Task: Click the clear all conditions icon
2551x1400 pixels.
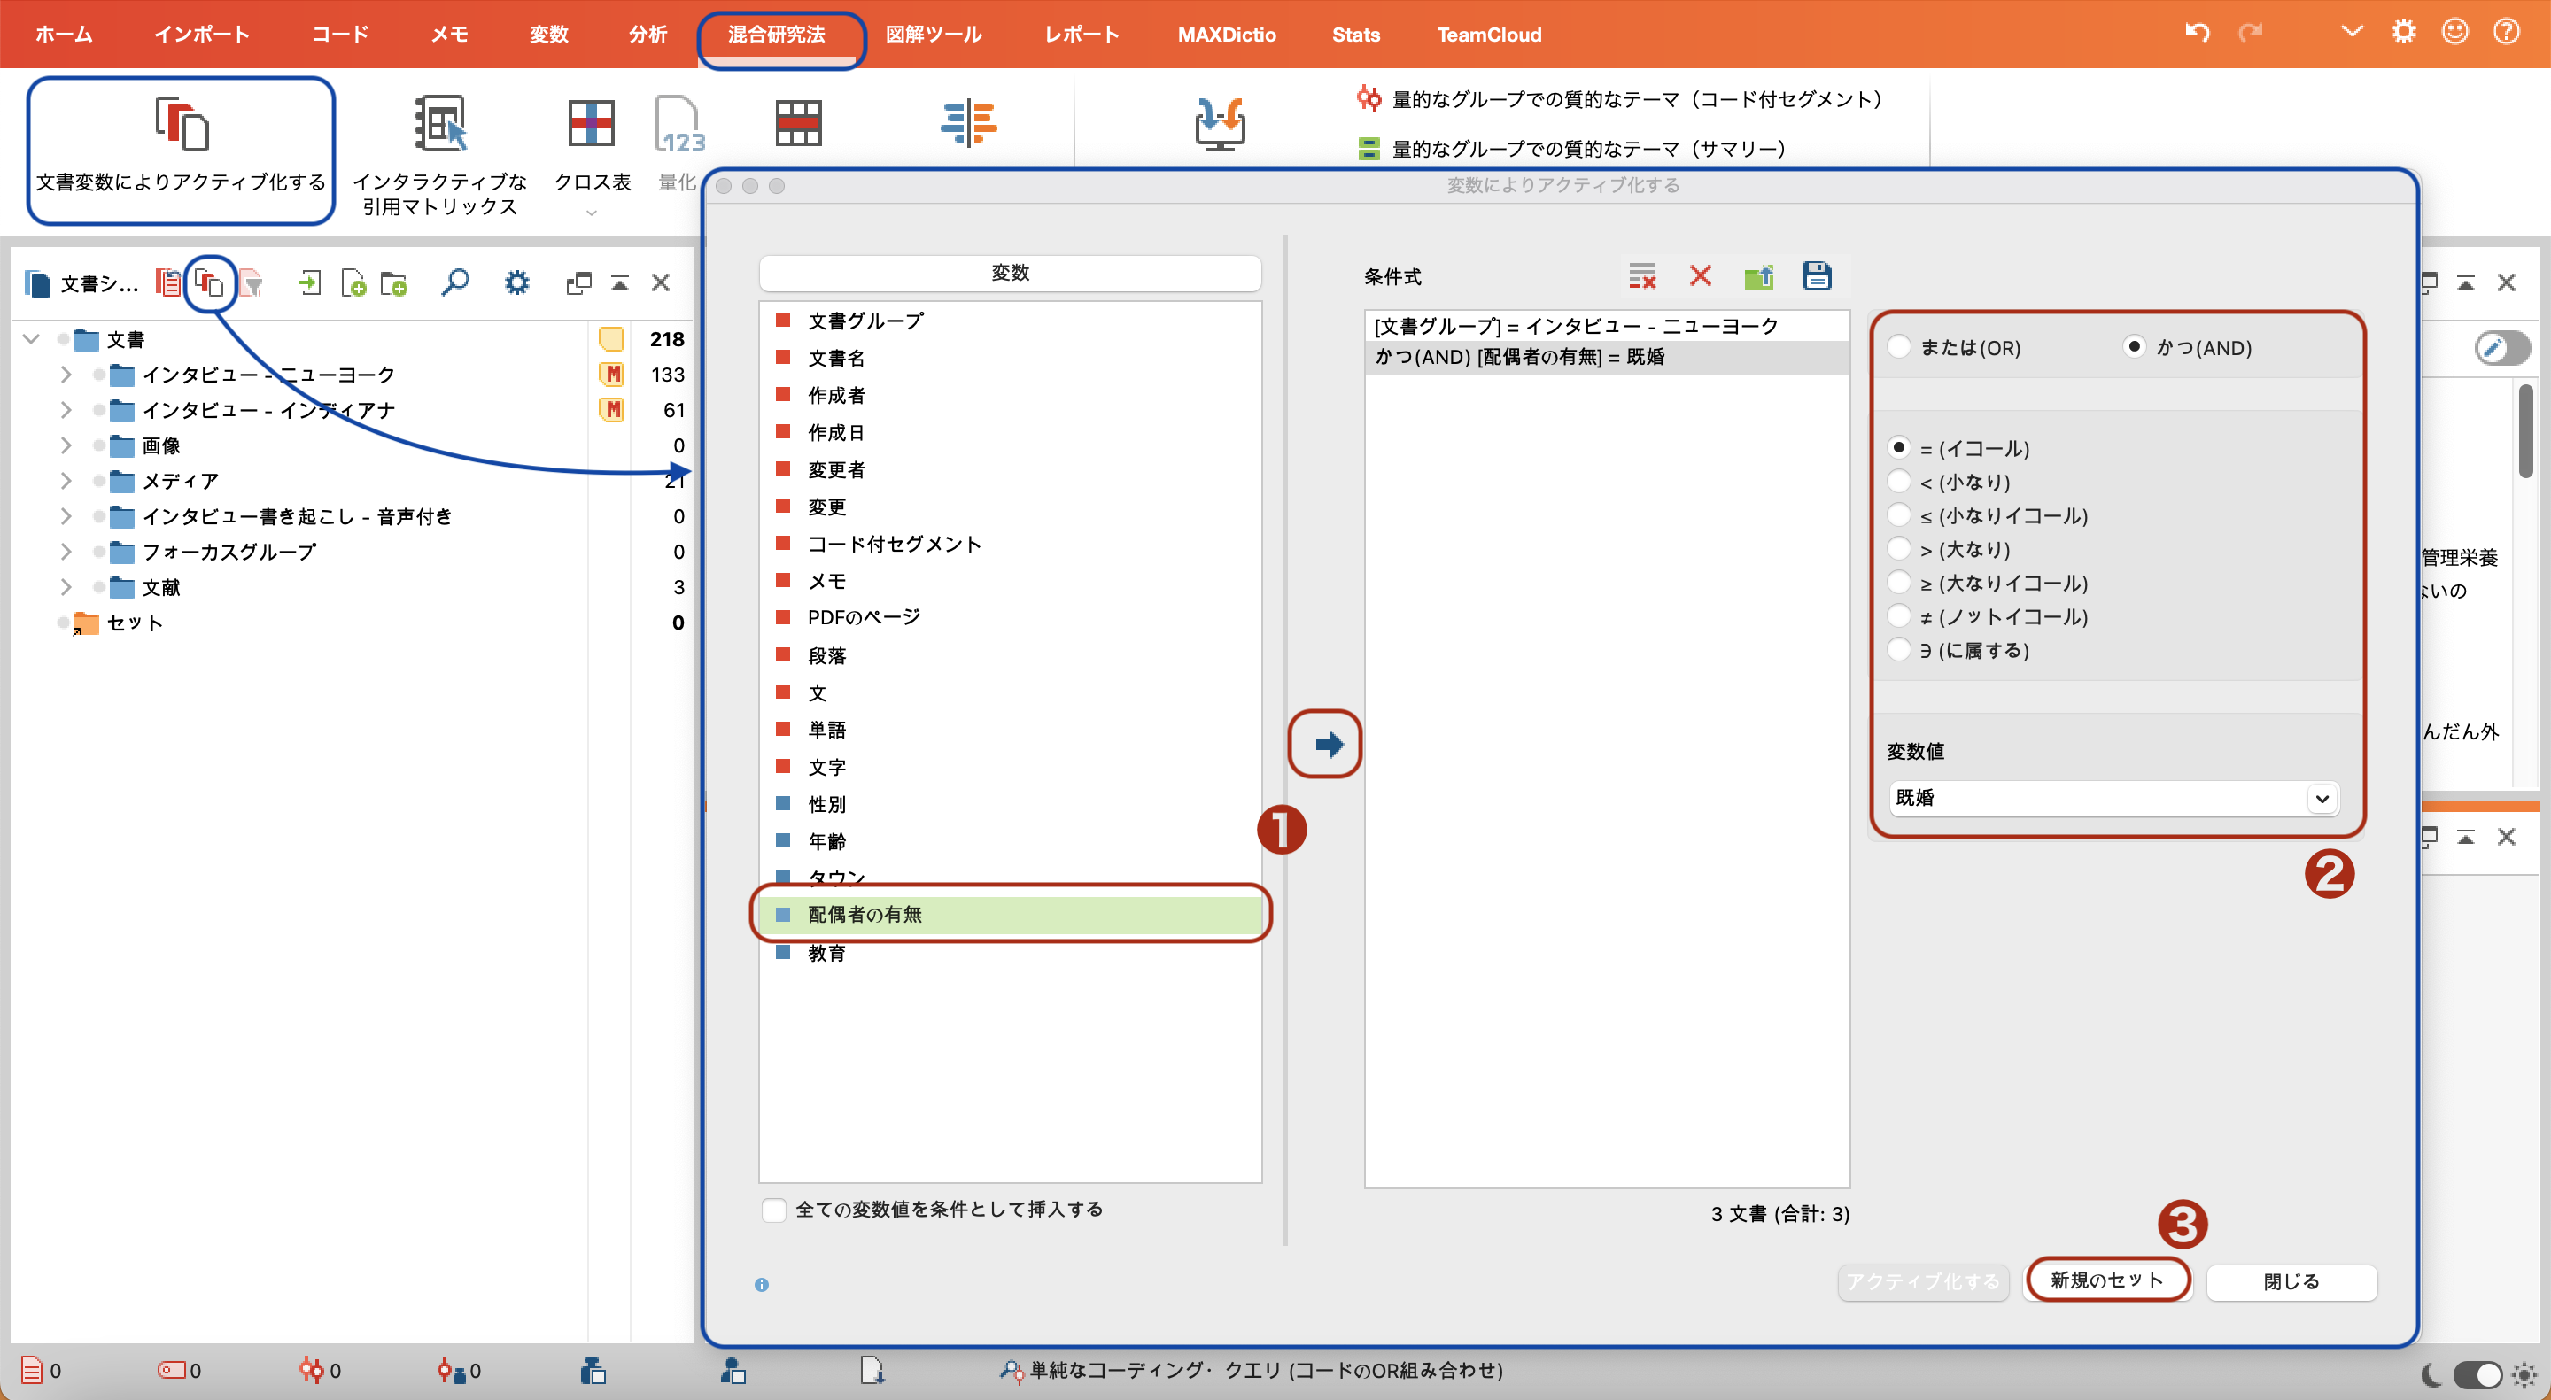Action: (x=1641, y=276)
